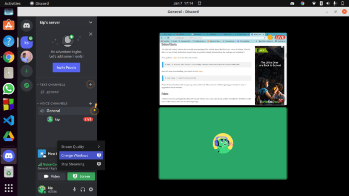349x196 pixels.
Task: Click Discord tray icon in top bar
Action: tap(292, 4)
